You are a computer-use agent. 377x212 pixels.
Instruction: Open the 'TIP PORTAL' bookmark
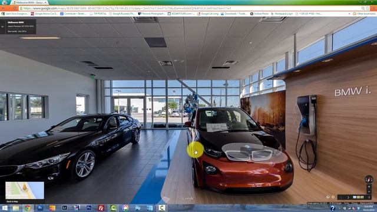tap(98, 14)
